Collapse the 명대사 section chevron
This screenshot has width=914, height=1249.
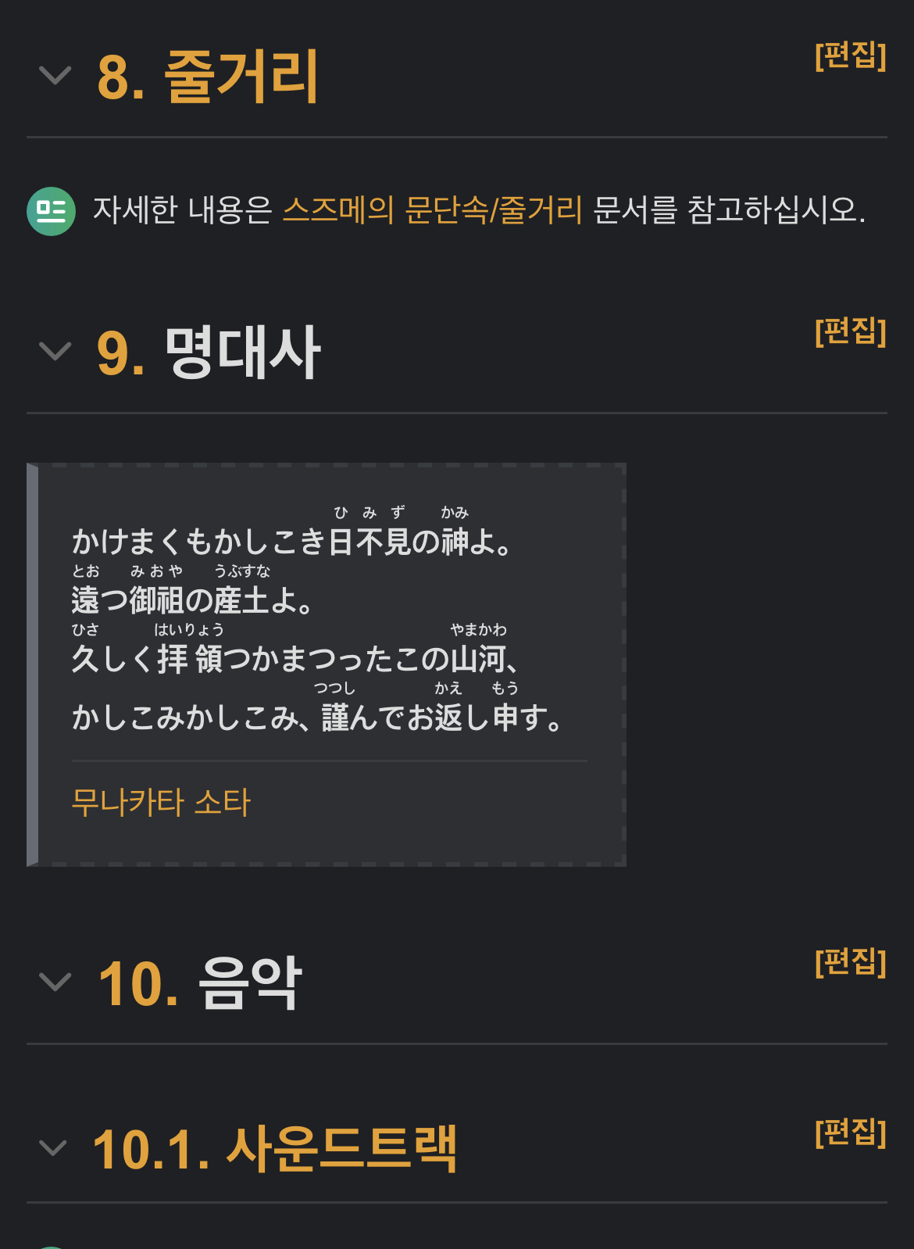coord(55,352)
